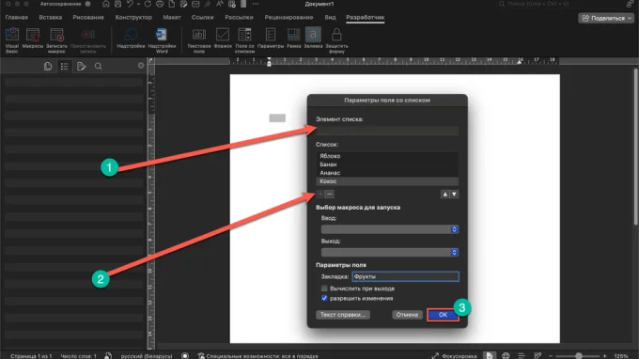Open the Ввод macro dropdown

[x=390, y=229]
